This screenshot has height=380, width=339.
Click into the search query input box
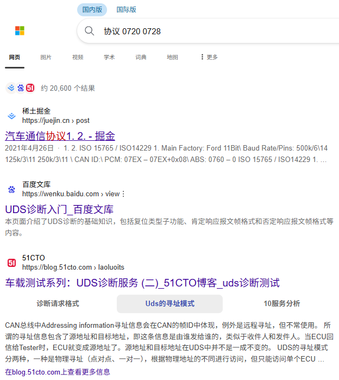pyautogui.click(x=217, y=32)
